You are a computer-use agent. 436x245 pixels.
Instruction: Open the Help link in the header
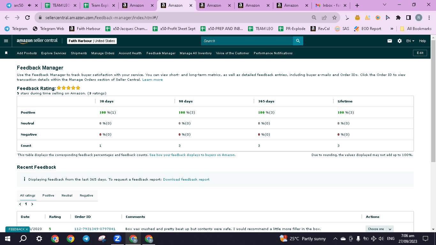coord(422,41)
